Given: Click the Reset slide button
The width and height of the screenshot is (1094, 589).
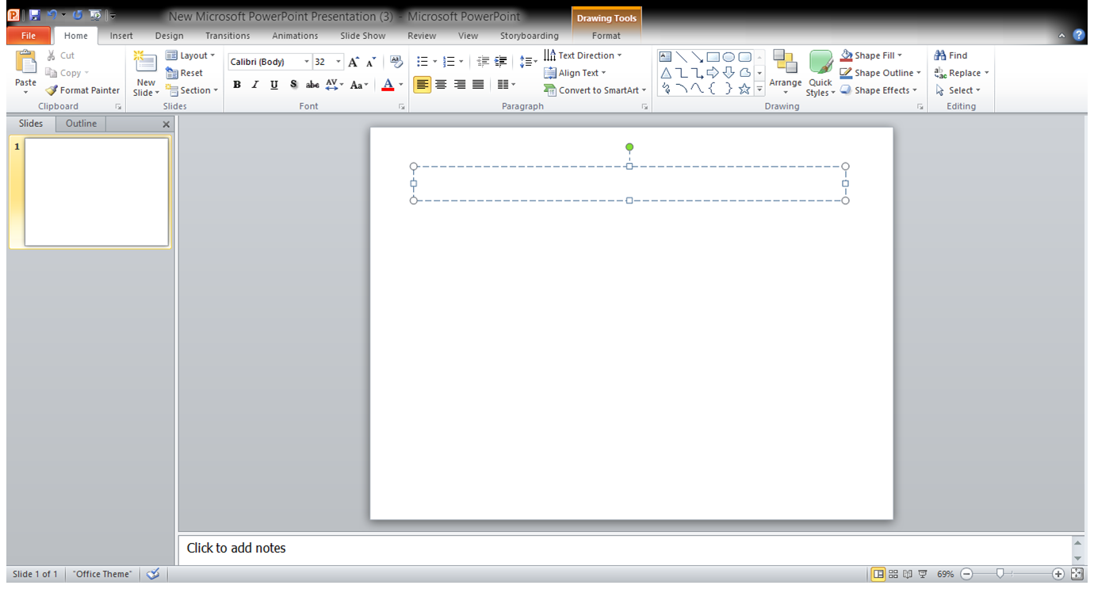Looking at the screenshot, I should (185, 73).
